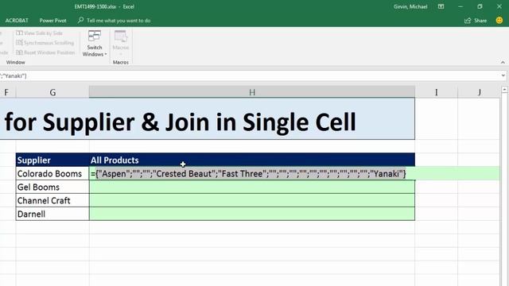Select the empty products cell beside Gel Booms

click(252, 187)
